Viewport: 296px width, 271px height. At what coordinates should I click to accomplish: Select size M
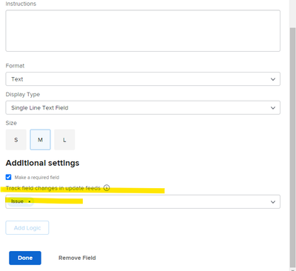(x=40, y=140)
